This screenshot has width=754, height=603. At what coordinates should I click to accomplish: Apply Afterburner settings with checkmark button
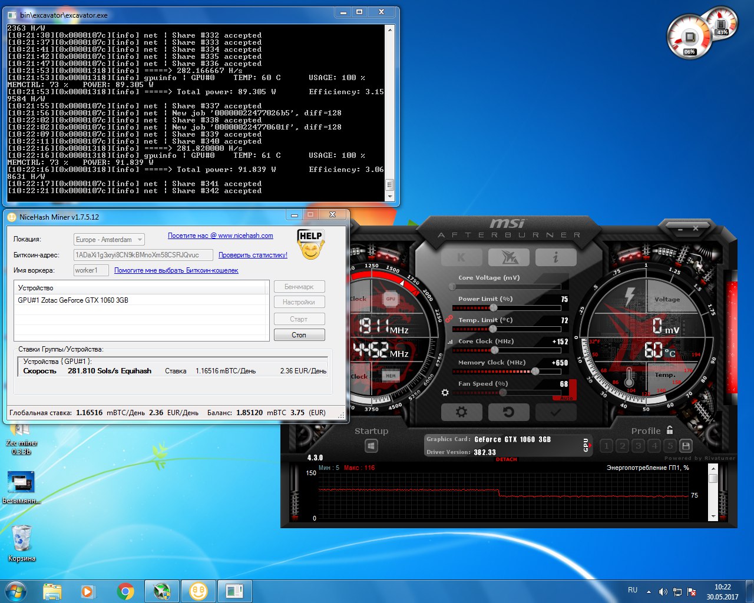pos(555,412)
